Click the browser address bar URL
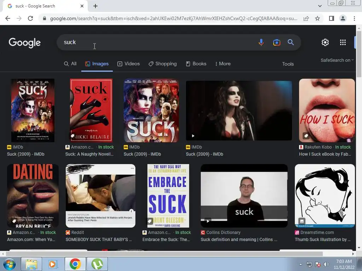The height and width of the screenshot is (271, 362). tap(174, 18)
